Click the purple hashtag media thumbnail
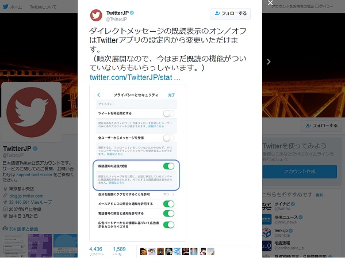 point(40,246)
